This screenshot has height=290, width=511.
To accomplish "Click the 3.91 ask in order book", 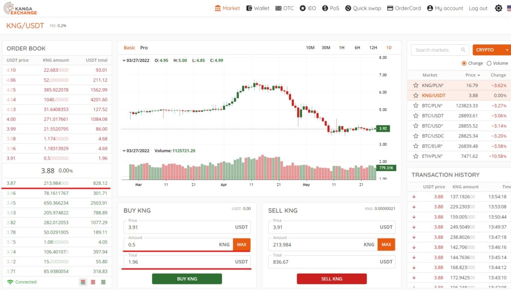I will coord(11,158).
